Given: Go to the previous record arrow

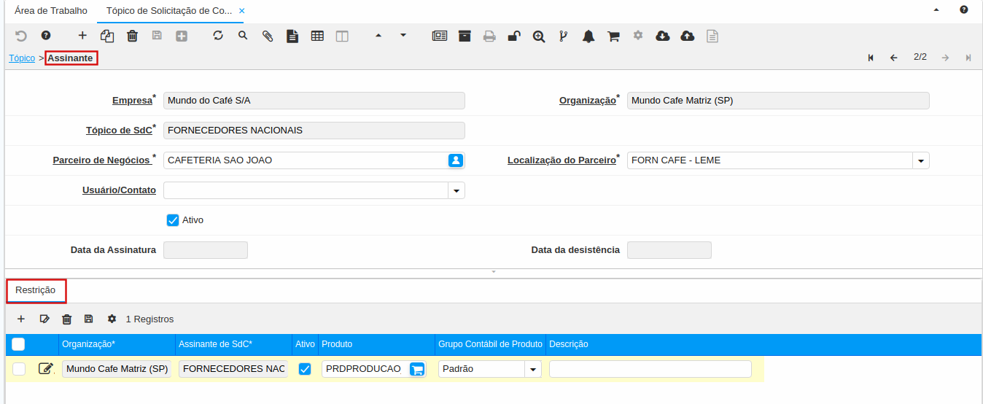Looking at the screenshot, I should click(x=893, y=58).
